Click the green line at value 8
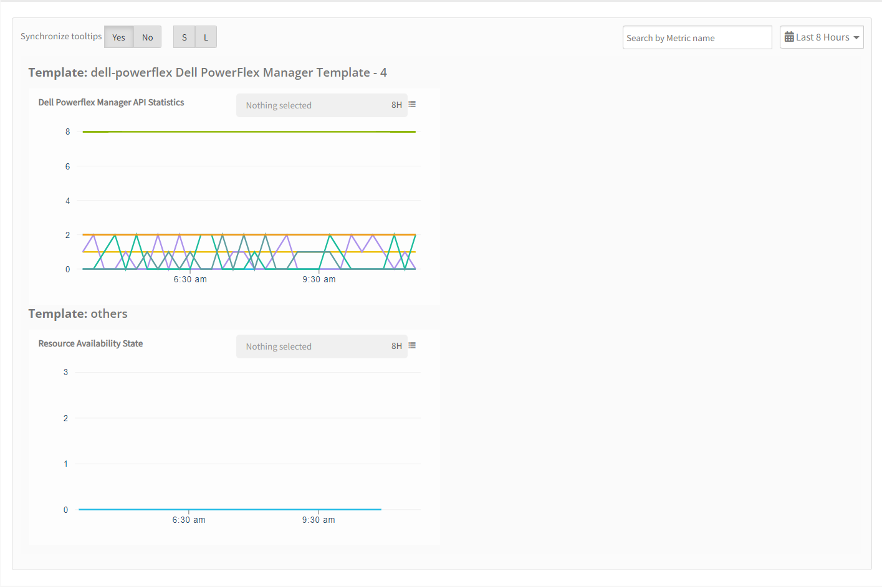Screen dimensions: 882x587 pyautogui.click(x=249, y=131)
